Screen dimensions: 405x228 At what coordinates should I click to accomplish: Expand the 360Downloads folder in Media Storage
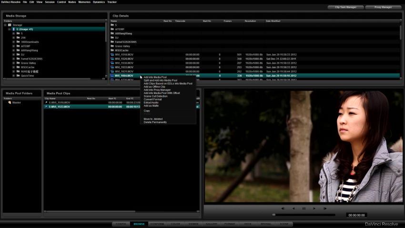(x=13, y=42)
